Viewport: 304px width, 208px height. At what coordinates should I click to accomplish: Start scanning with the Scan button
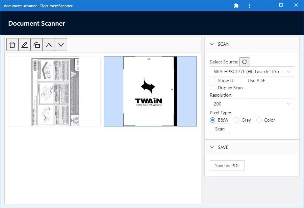click(x=219, y=129)
